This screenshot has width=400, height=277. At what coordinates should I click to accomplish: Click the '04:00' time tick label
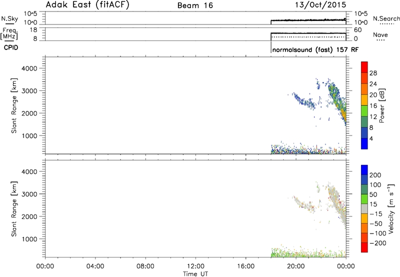coord(95,266)
